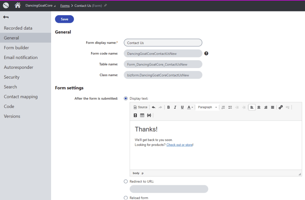Click the editor resize handle corner

point(300,174)
